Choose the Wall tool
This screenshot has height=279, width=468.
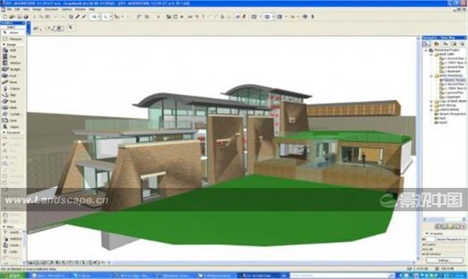12,50
